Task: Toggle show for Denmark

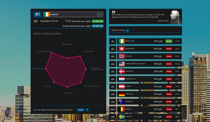Action: click(169, 71)
